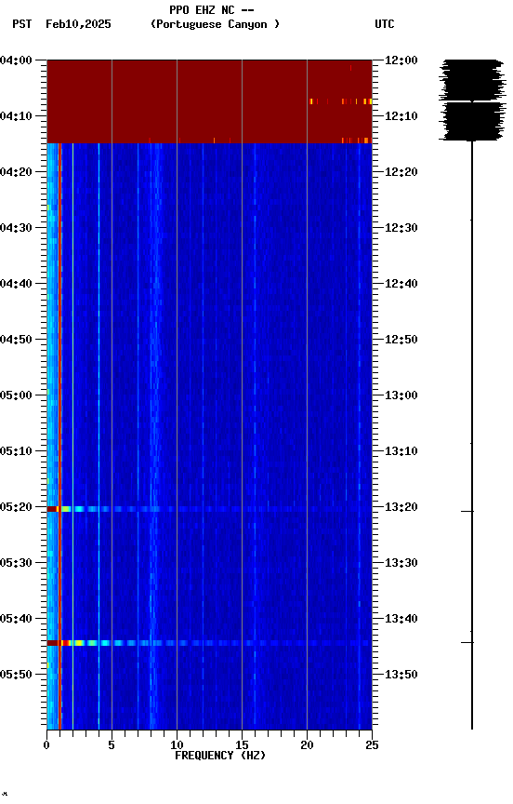Click the '12:10' UTC time label
513x804 pixels.
[401, 116]
